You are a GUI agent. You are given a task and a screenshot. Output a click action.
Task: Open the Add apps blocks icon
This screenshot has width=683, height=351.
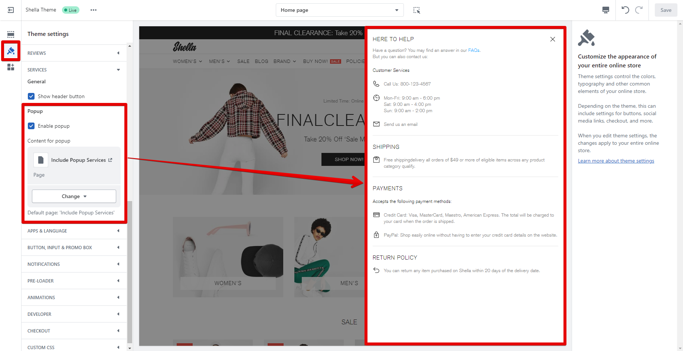pyautogui.click(x=11, y=67)
